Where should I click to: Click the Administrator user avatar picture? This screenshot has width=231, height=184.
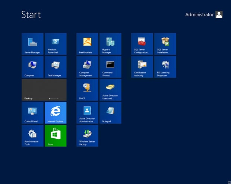point(219,14)
